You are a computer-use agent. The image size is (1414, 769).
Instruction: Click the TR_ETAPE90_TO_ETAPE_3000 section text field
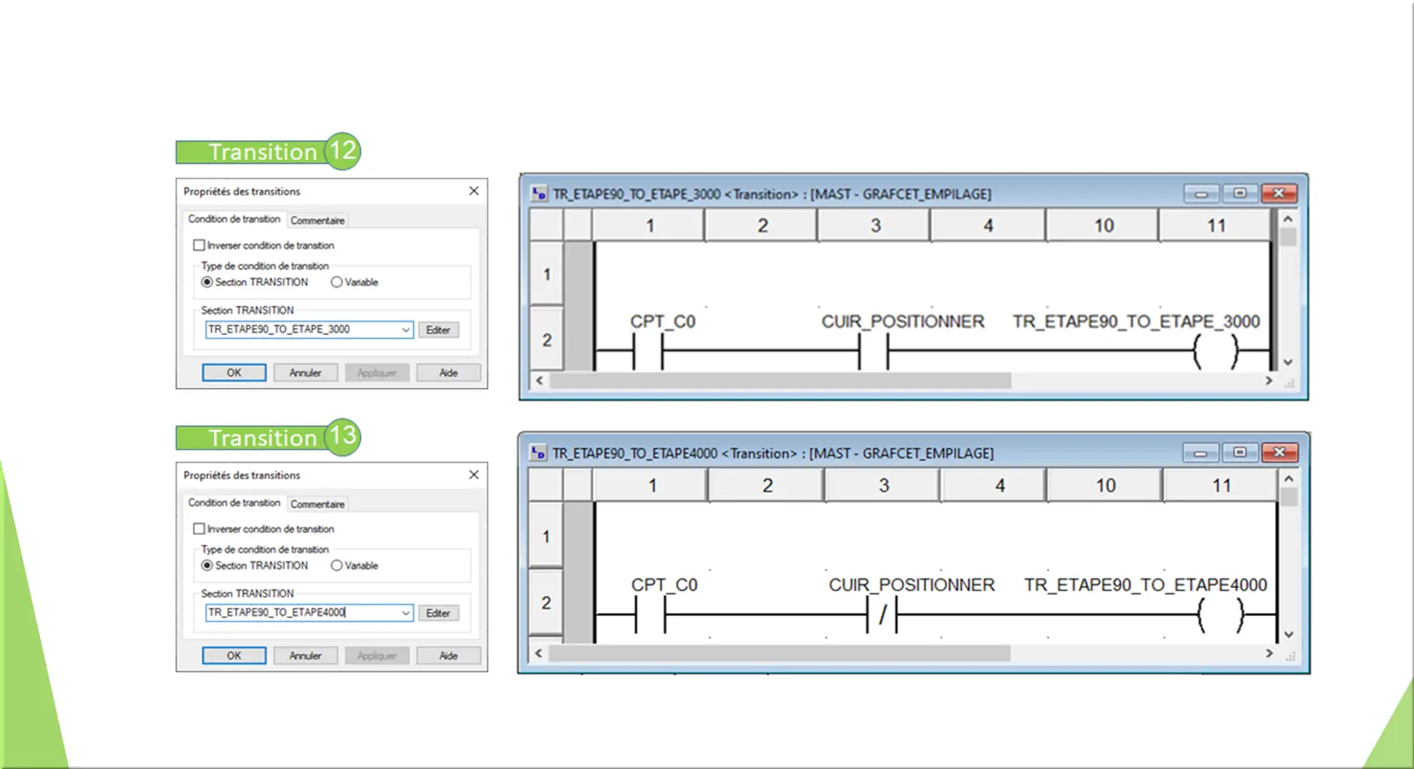303,330
